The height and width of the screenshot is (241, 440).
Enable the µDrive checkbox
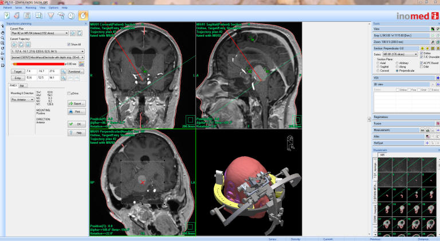click(x=69, y=93)
